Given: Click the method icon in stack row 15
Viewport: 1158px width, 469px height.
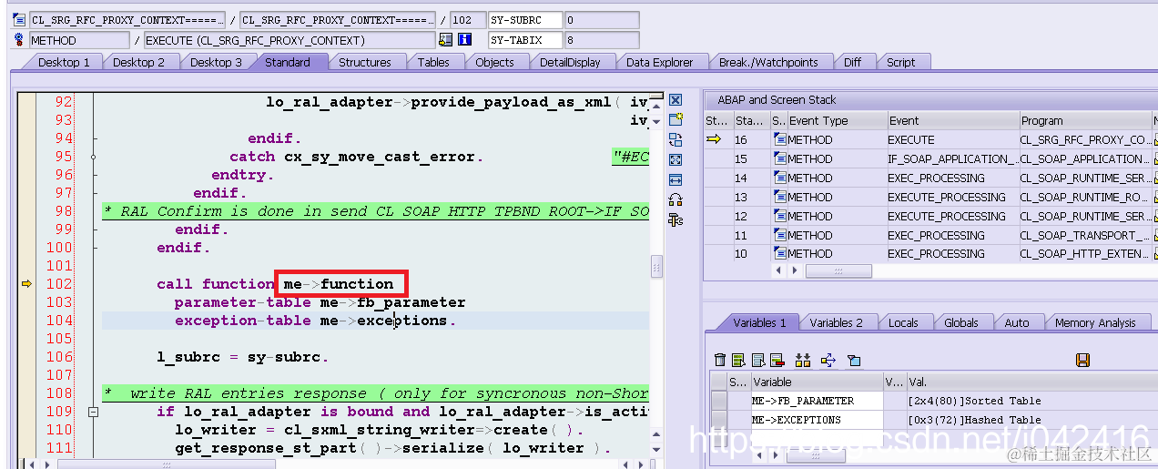Looking at the screenshot, I should (779, 158).
